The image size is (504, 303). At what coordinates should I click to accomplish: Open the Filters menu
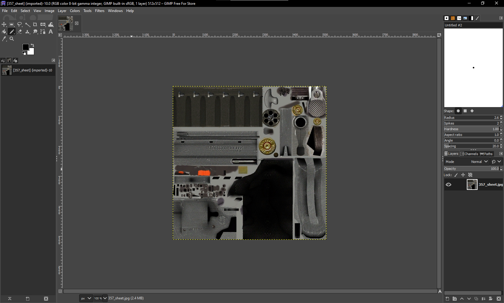click(x=100, y=11)
